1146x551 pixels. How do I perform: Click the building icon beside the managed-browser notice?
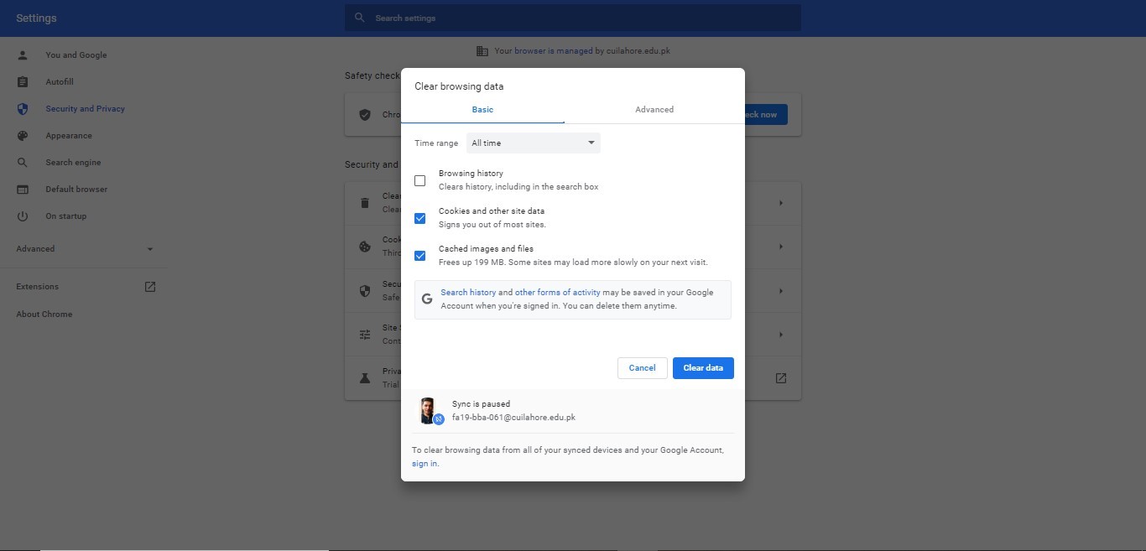(x=482, y=51)
